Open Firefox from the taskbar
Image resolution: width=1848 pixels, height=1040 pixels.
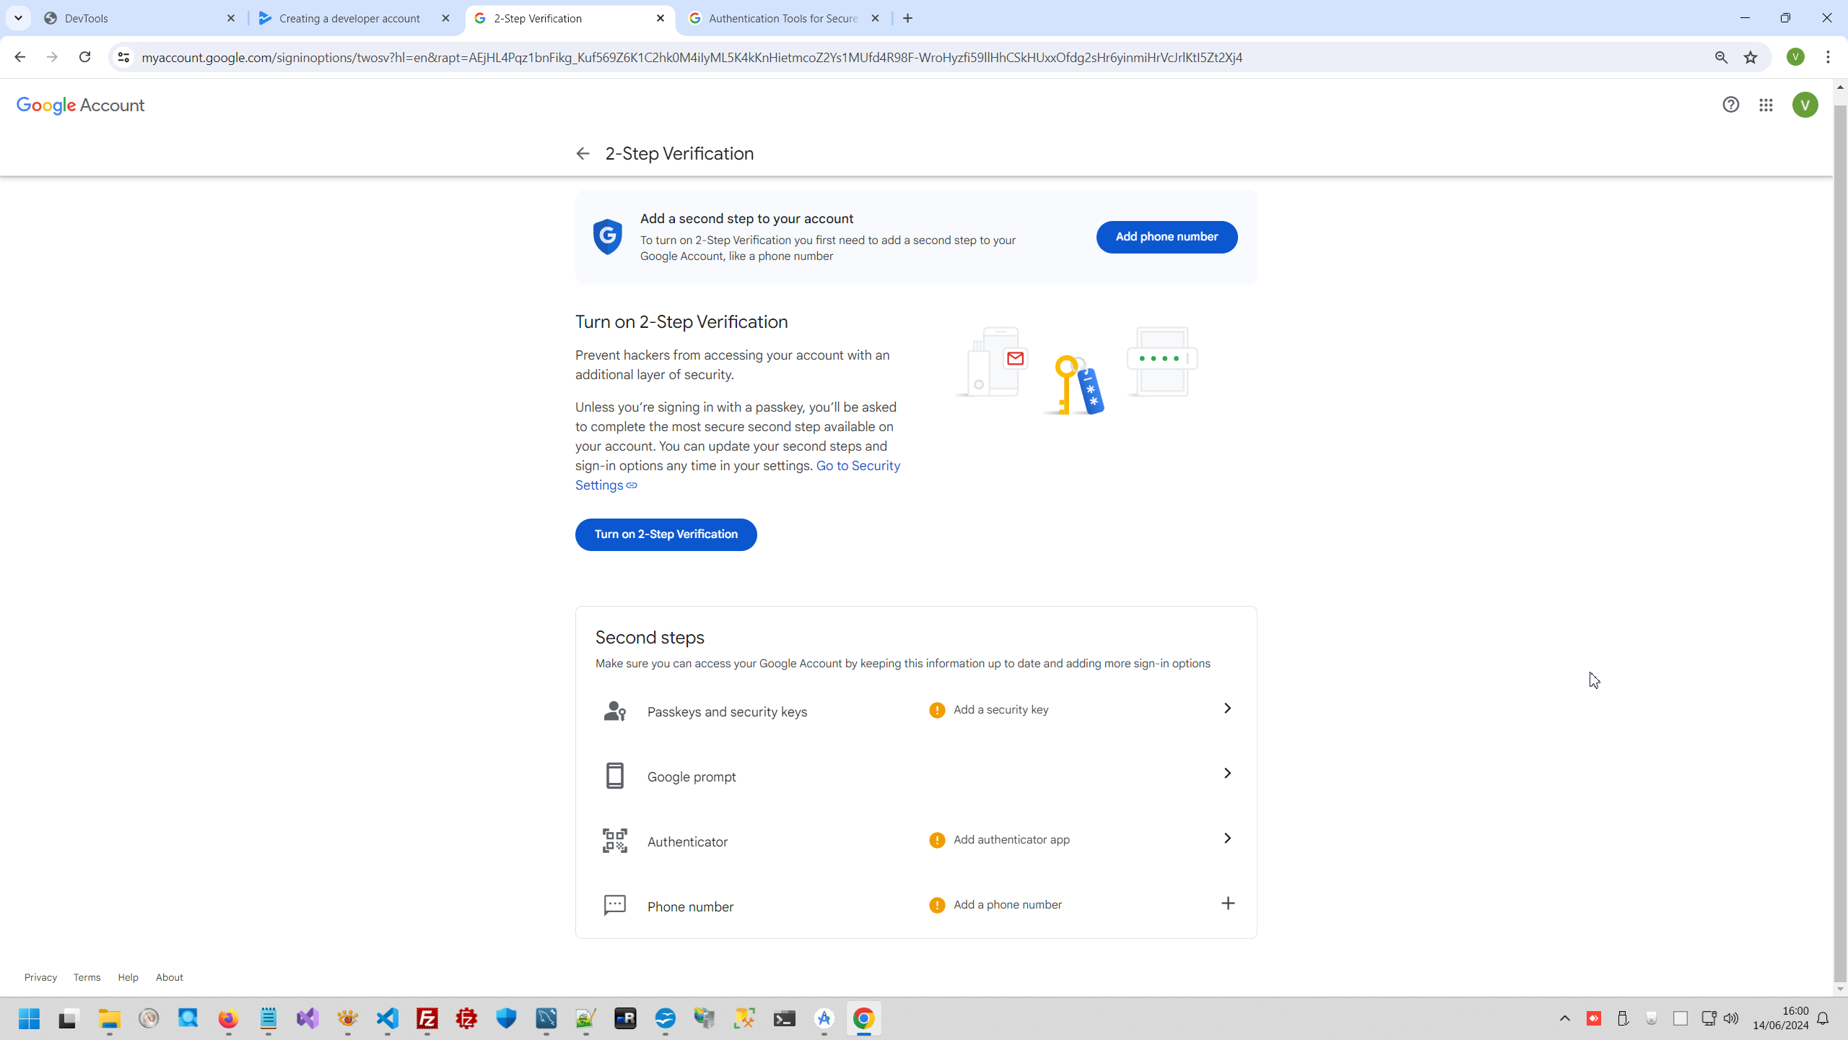(x=228, y=1018)
